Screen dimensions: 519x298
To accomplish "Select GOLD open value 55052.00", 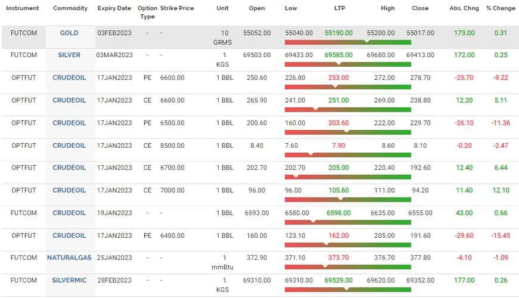I will pyautogui.click(x=257, y=33).
